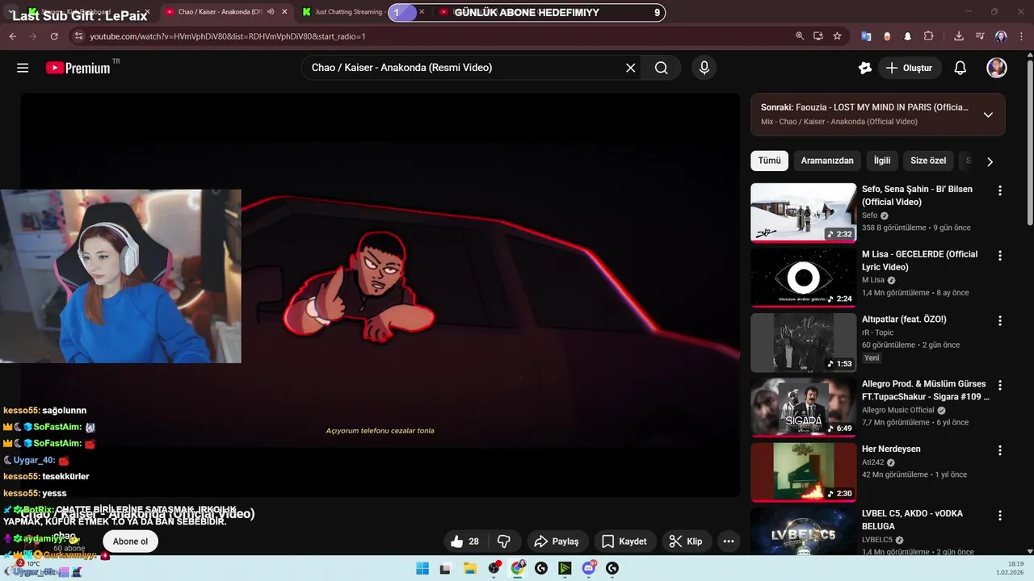Switch to the Chao / Kaiser Anakonda tab
The image size is (1034, 581).
coord(218,12)
